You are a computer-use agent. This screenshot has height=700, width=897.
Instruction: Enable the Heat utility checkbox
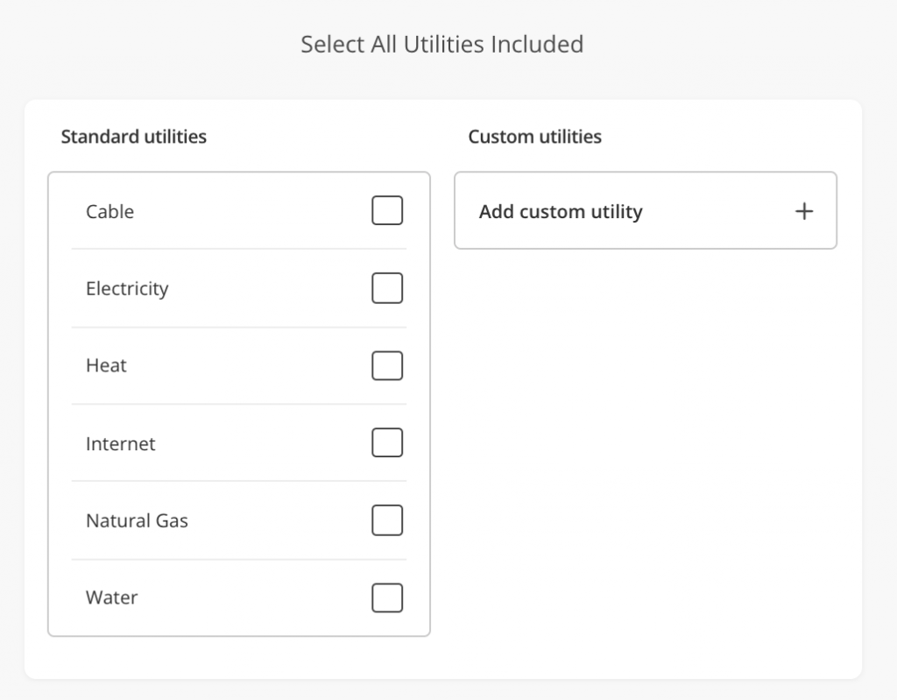click(x=387, y=365)
